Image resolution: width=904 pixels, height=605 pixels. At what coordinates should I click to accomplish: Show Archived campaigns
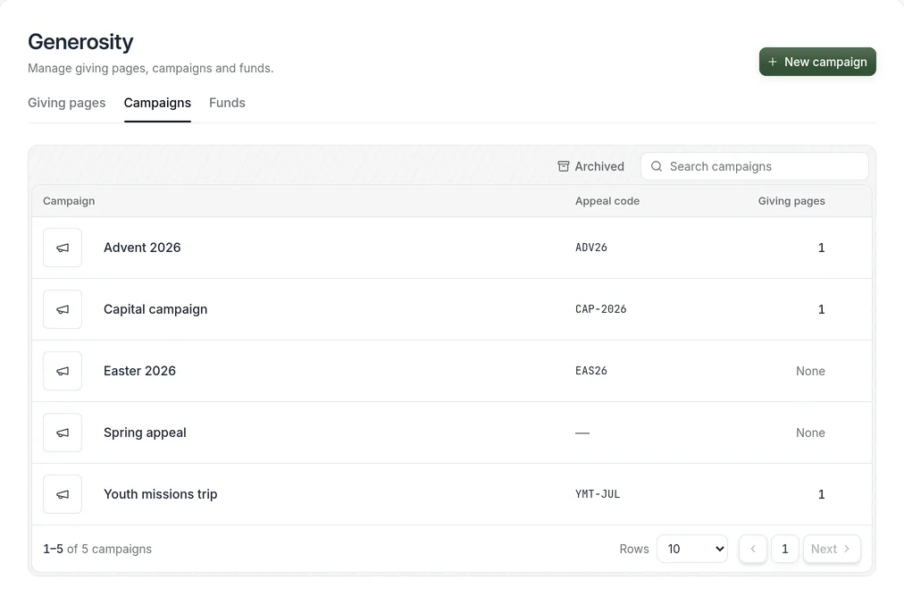(591, 166)
